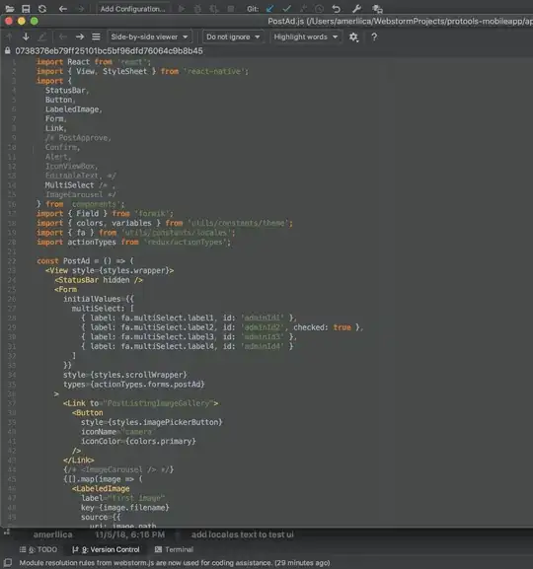Image resolution: width=533 pixels, height=569 pixels.
Task: Click the Git commit checkmark icon
Action: coord(286,9)
